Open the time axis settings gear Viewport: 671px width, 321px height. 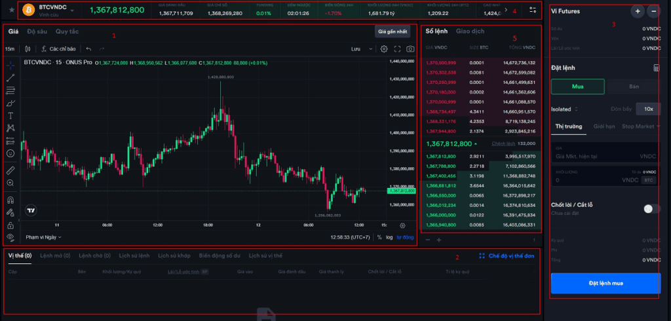pos(402,225)
